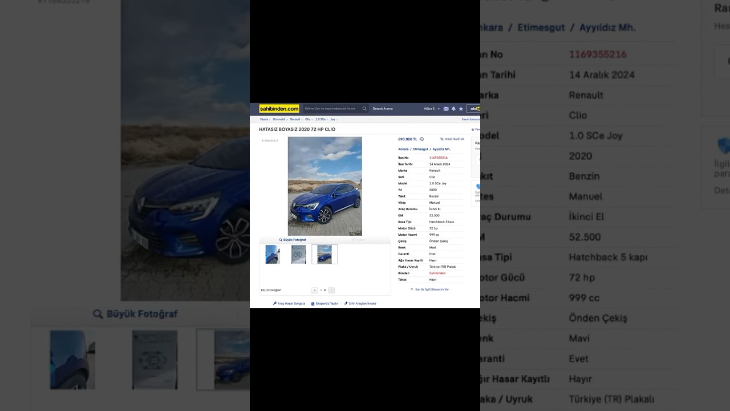Click the price history clock icon
730x411 pixels.
tap(421, 139)
